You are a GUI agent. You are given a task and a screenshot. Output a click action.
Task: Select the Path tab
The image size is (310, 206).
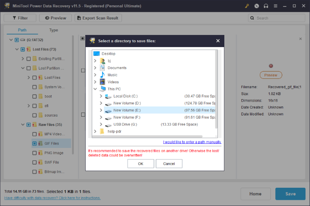click(x=22, y=30)
